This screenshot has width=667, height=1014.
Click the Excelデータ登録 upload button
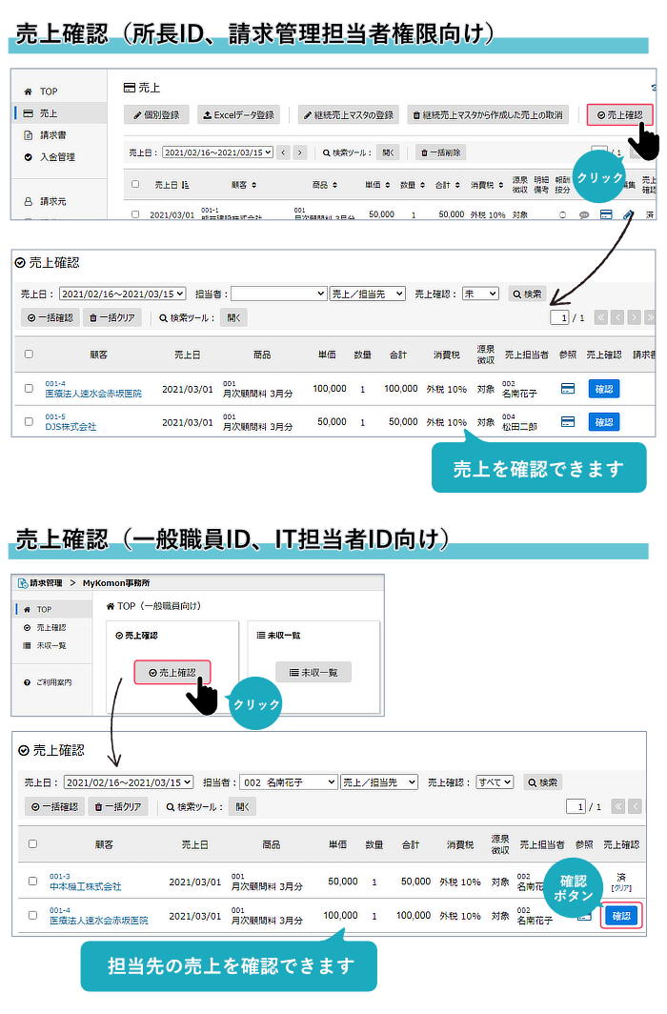pos(238,115)
